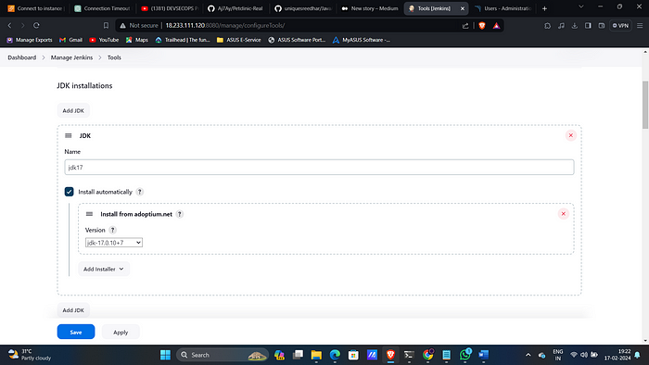Go to Dashboard breadcrumb
The image size is (649, 365).
coord(22,57)
